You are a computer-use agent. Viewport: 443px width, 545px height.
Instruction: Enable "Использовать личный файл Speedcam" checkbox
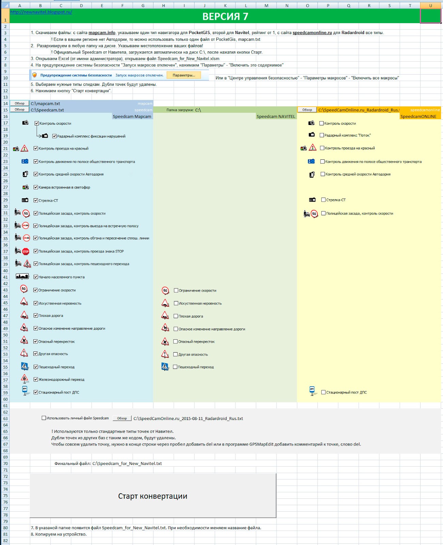[44, 418]
